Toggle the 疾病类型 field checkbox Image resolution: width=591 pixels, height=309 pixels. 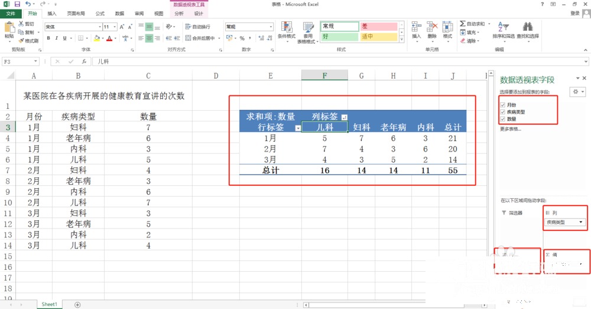(502, 112)
